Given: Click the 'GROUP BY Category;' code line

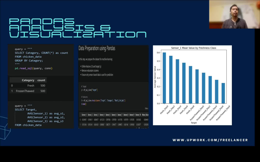Looking at the screenshot, I should point(29,60).
